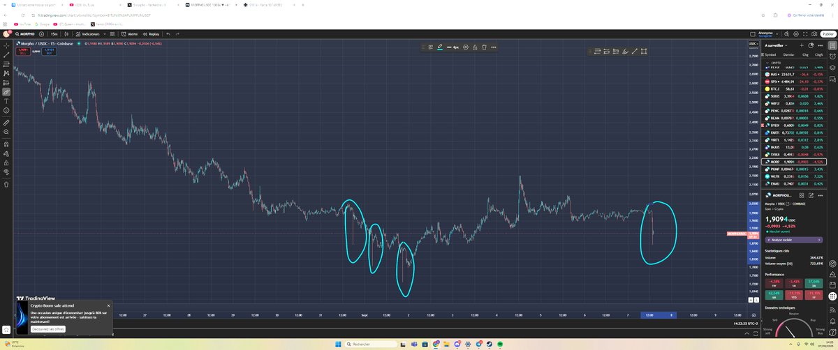Open watchlist advanced view pie icon
This screenshot has height=350, width=838.
811,45
